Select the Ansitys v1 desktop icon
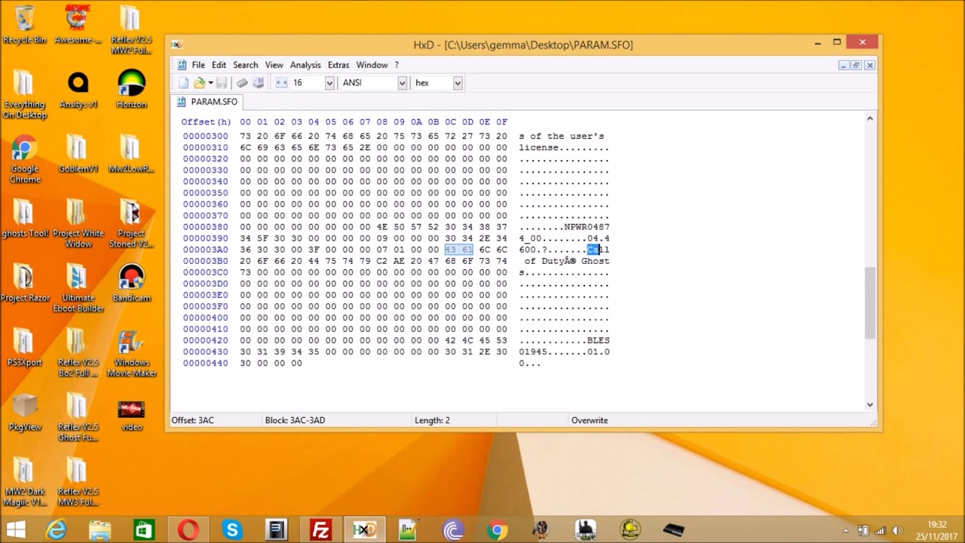Viewport: 965px width, 543px height. coord(78,90)
